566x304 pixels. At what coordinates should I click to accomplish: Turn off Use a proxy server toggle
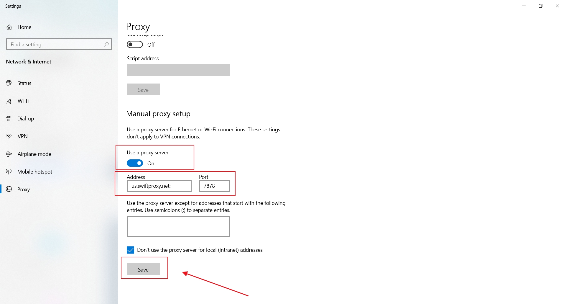[135, 163]
